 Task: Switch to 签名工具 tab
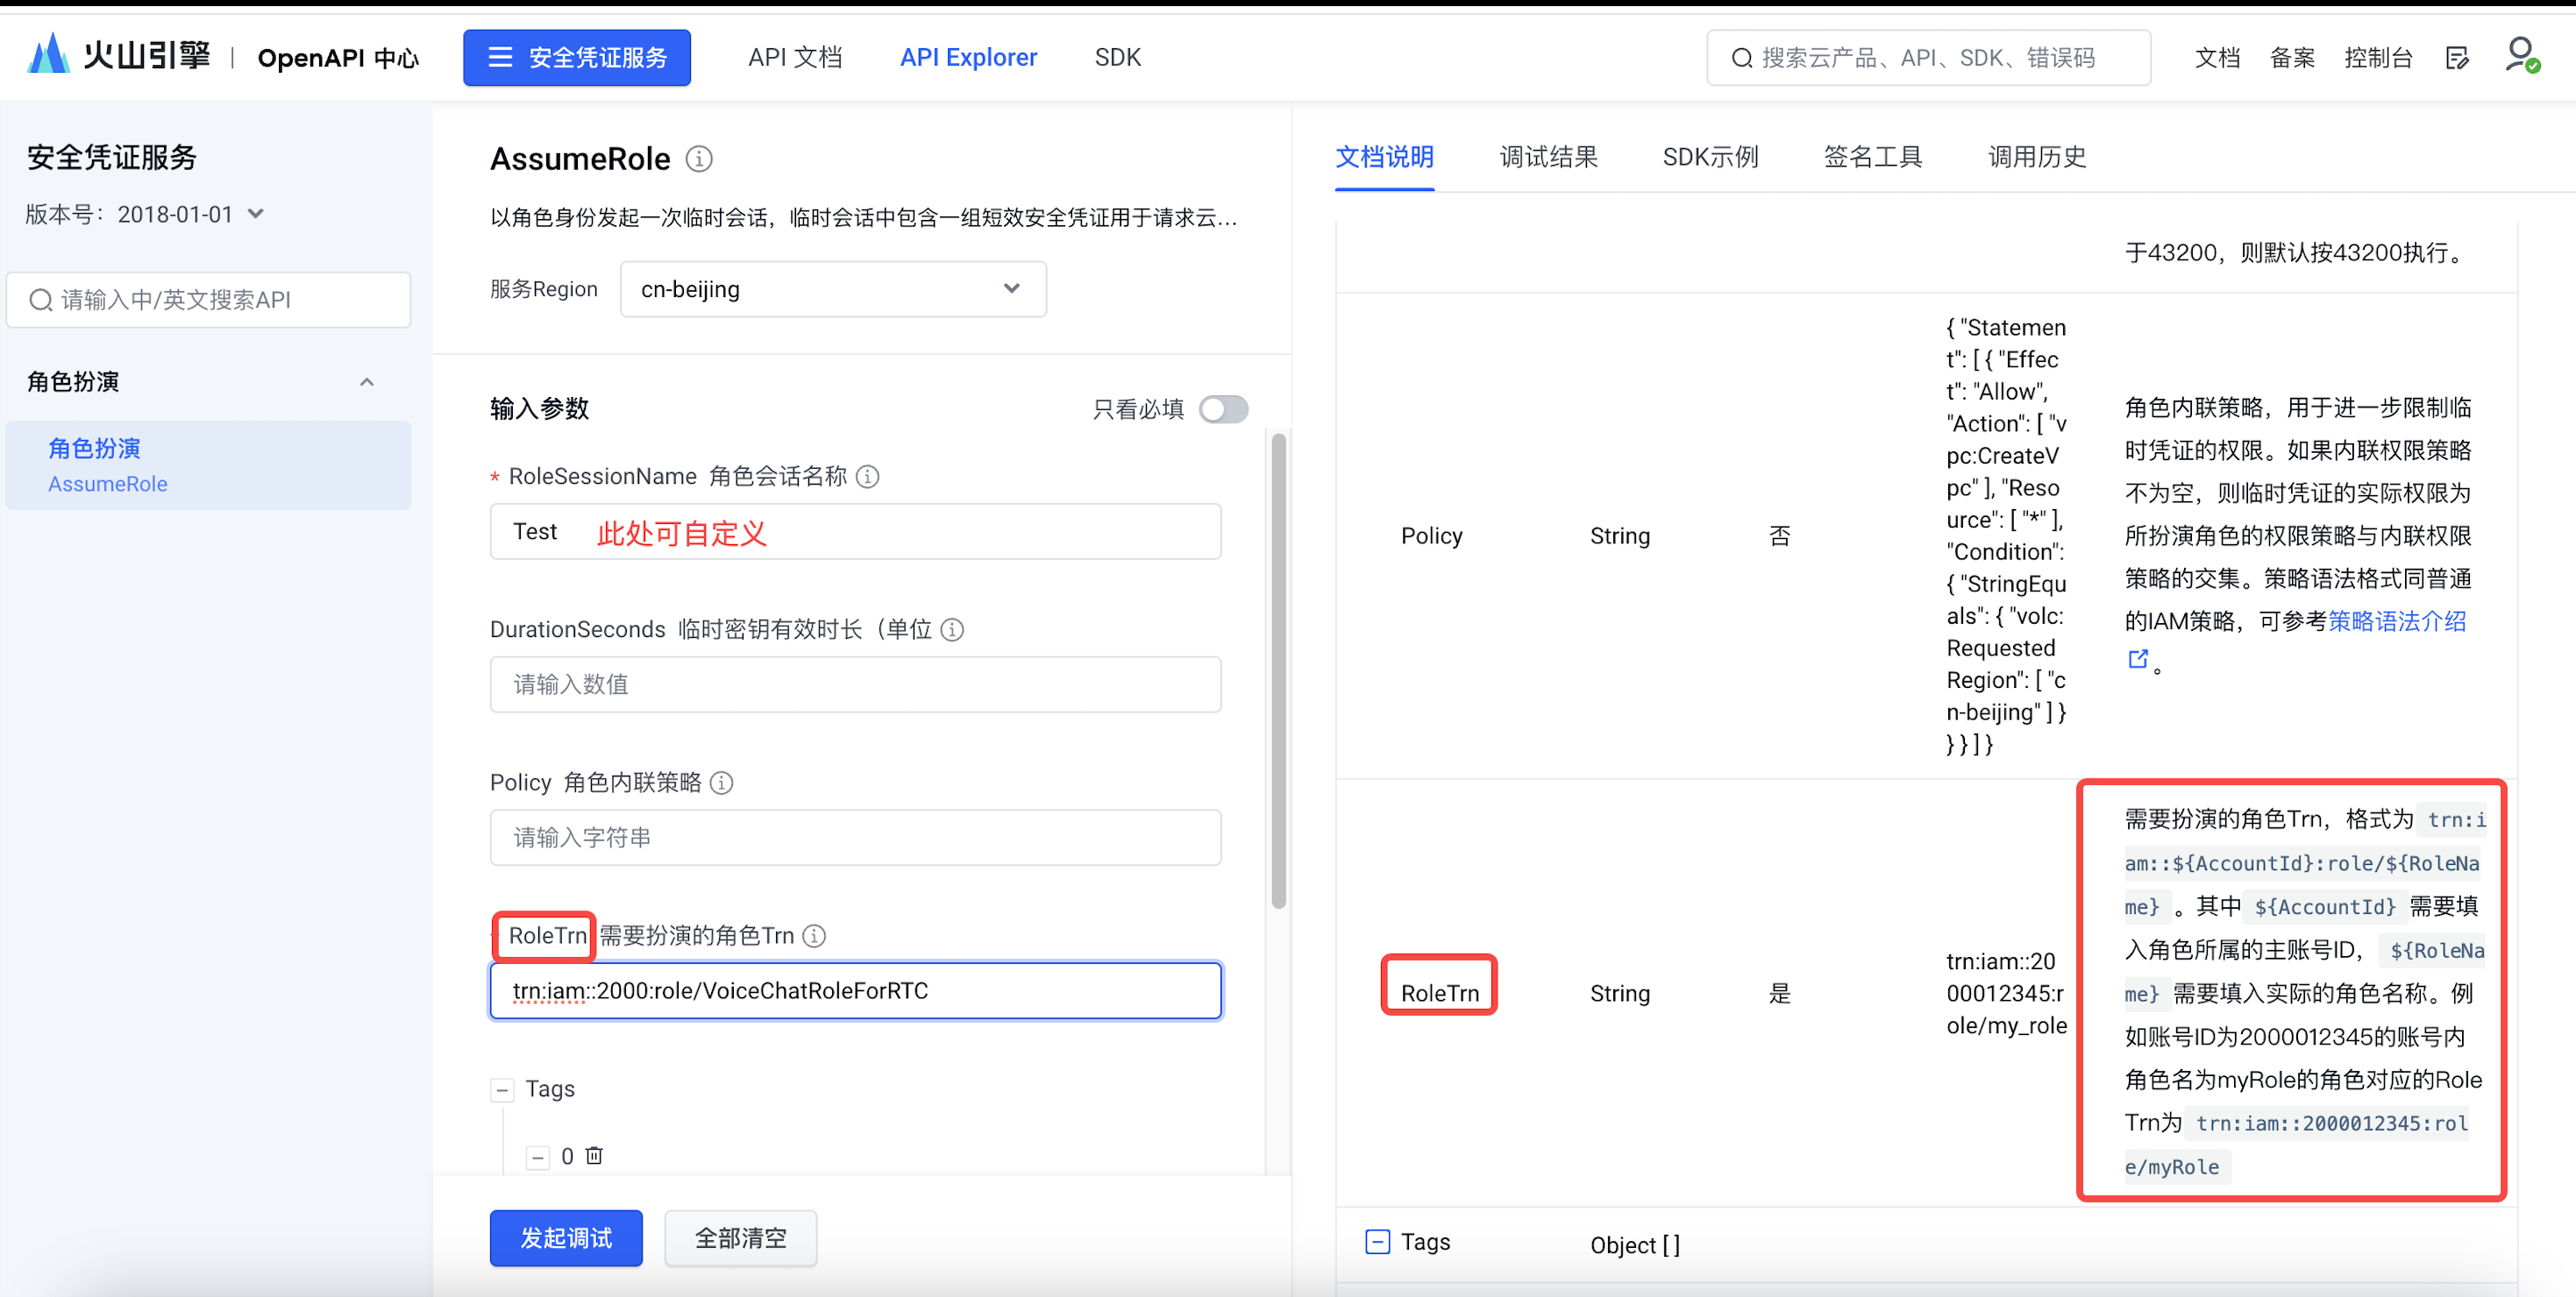pos(1873,157)
